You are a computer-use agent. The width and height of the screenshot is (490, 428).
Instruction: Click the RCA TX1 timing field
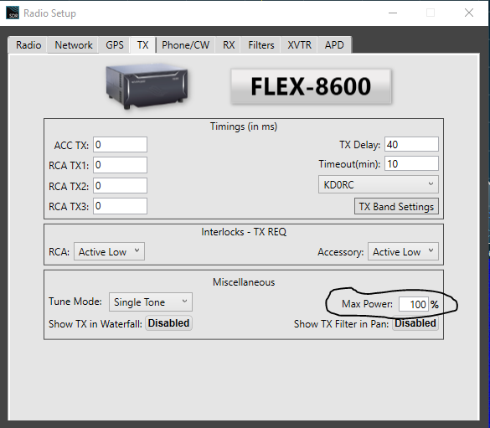pos(120,165)
